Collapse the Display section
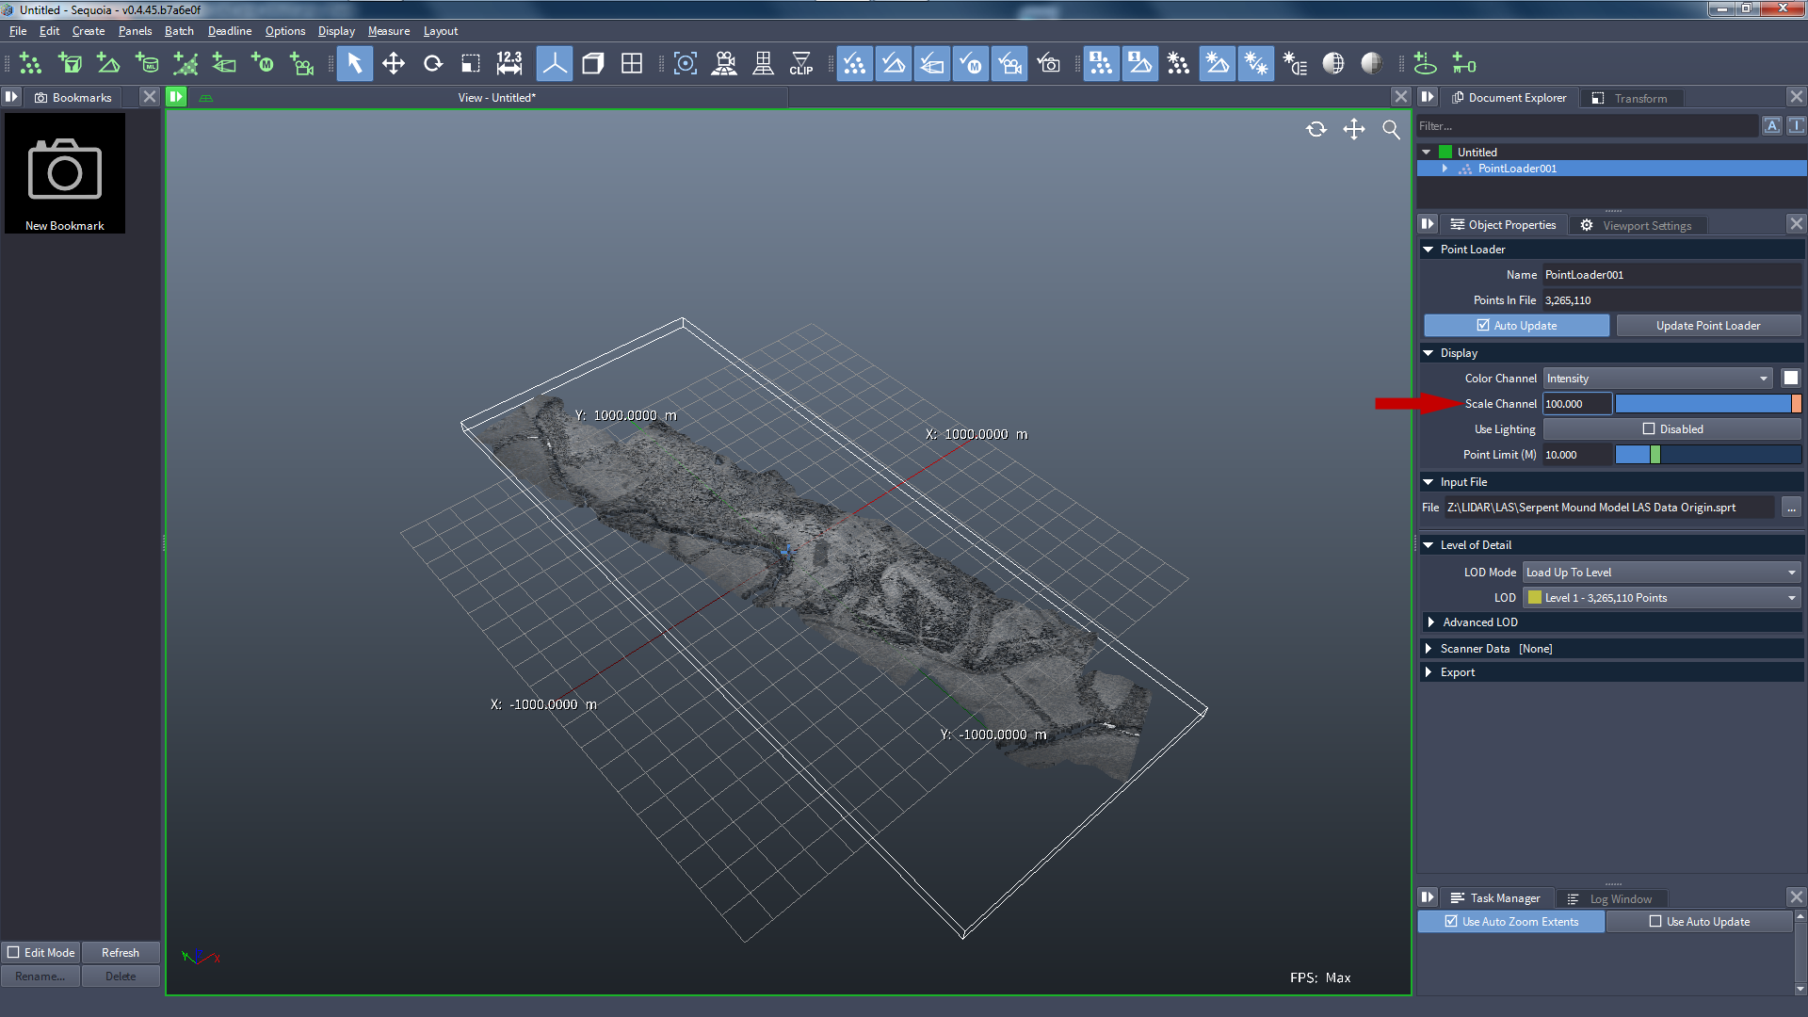The image size is (1808, 1017). [x=1429, y=352]
